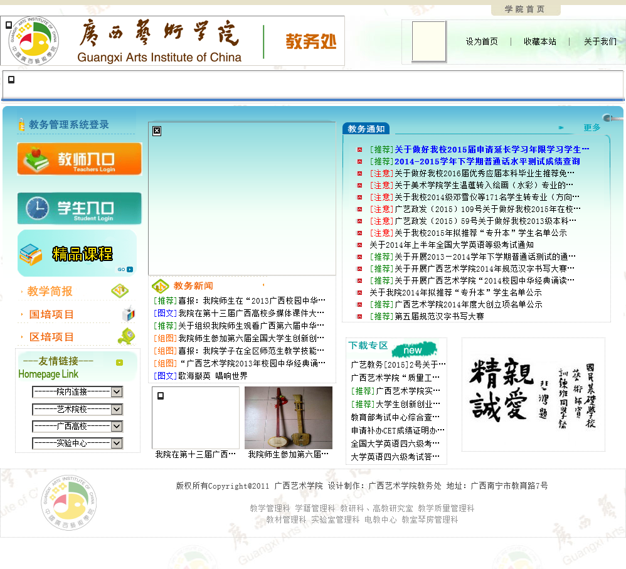626x569 pixels.
Task: Open the 教师入口 Teachers Login button
Action: click(x=80, y=159)
